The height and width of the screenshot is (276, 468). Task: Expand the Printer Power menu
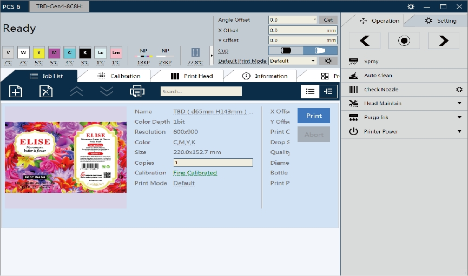click(x=459, y=132)
